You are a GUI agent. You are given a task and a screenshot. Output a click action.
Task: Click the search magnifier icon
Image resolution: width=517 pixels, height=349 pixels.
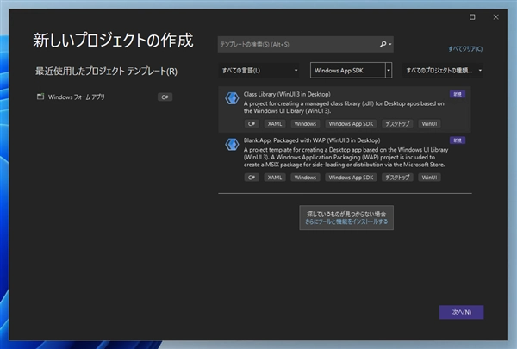click(x=383, y=44)
